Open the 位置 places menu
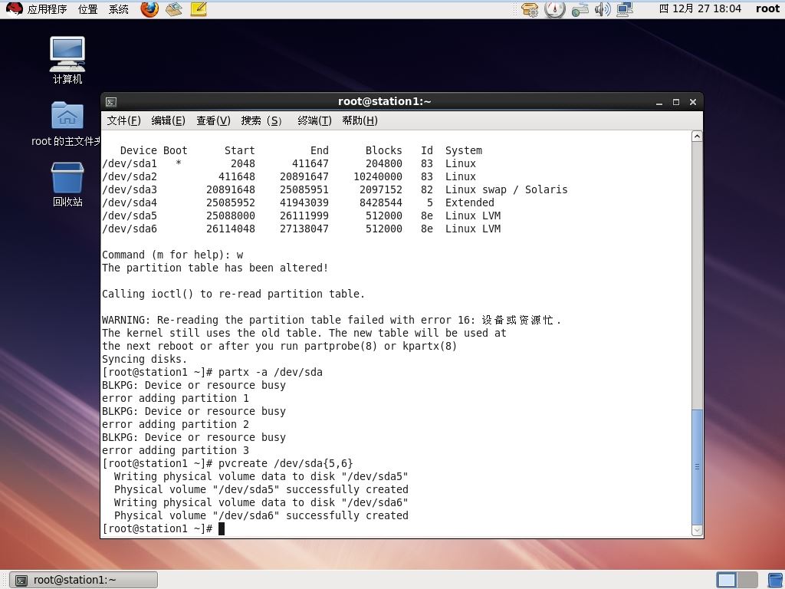Viewport: 785px width, 589px height. 87,9
